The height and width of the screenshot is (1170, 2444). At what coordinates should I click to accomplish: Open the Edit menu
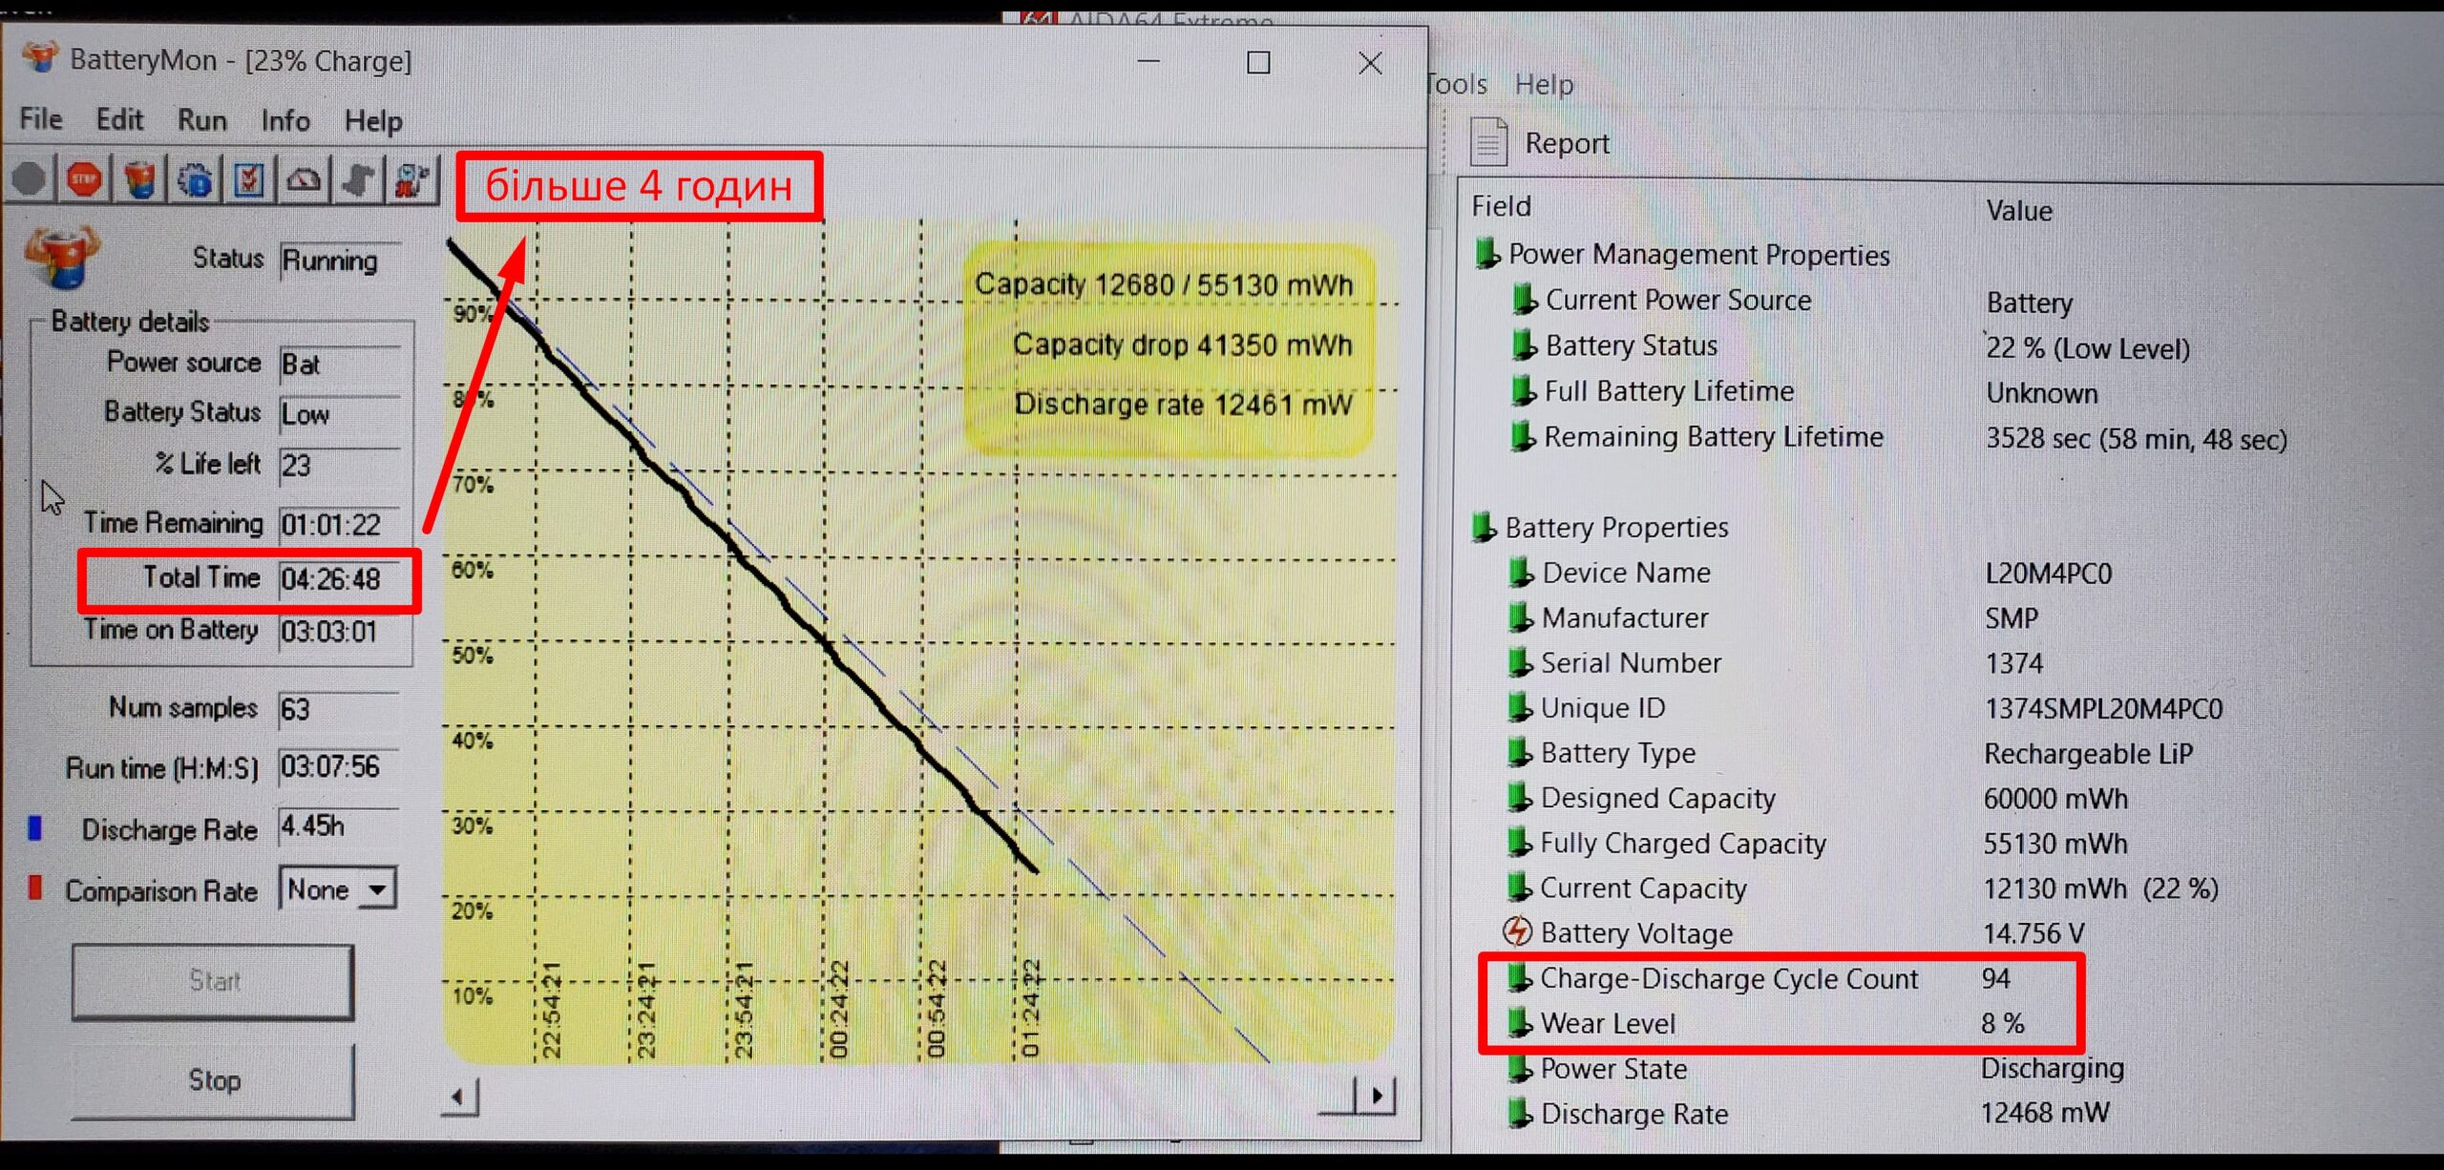coord(119,120)
